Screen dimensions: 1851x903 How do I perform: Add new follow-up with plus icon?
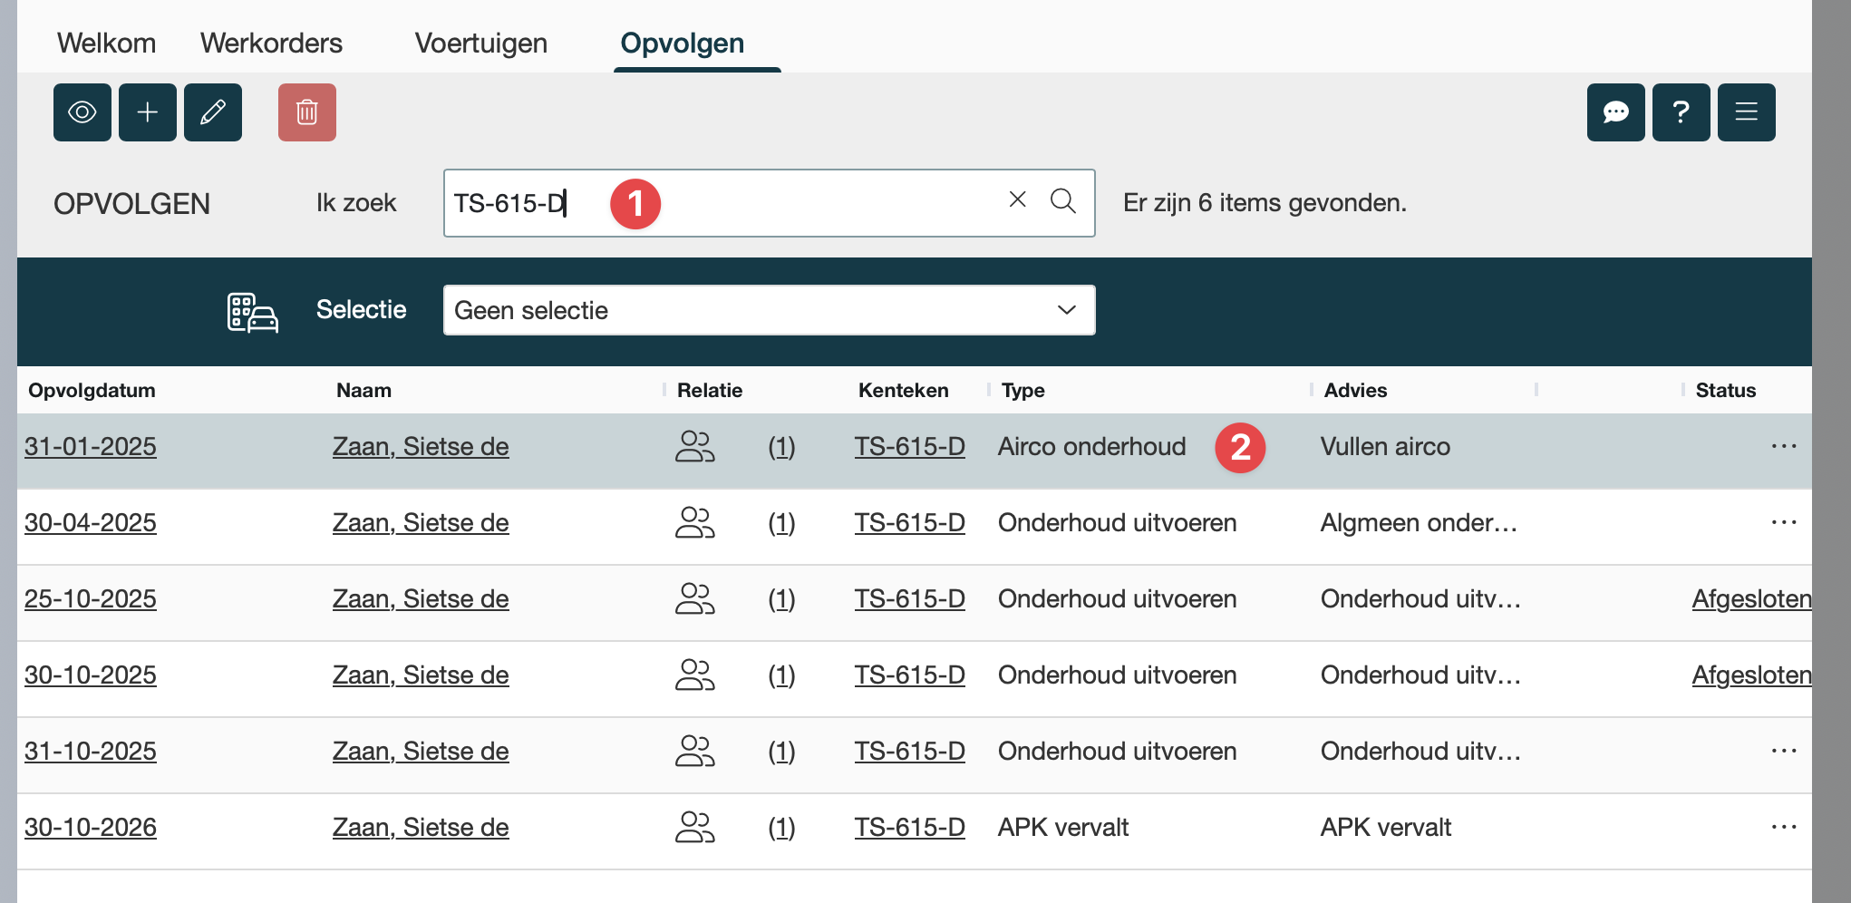tap(147, 112)
